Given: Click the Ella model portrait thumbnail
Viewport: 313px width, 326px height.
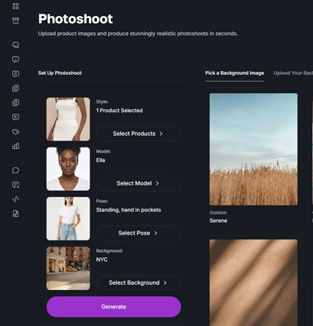Looking at the screenshot, I should tap(68, 169).
